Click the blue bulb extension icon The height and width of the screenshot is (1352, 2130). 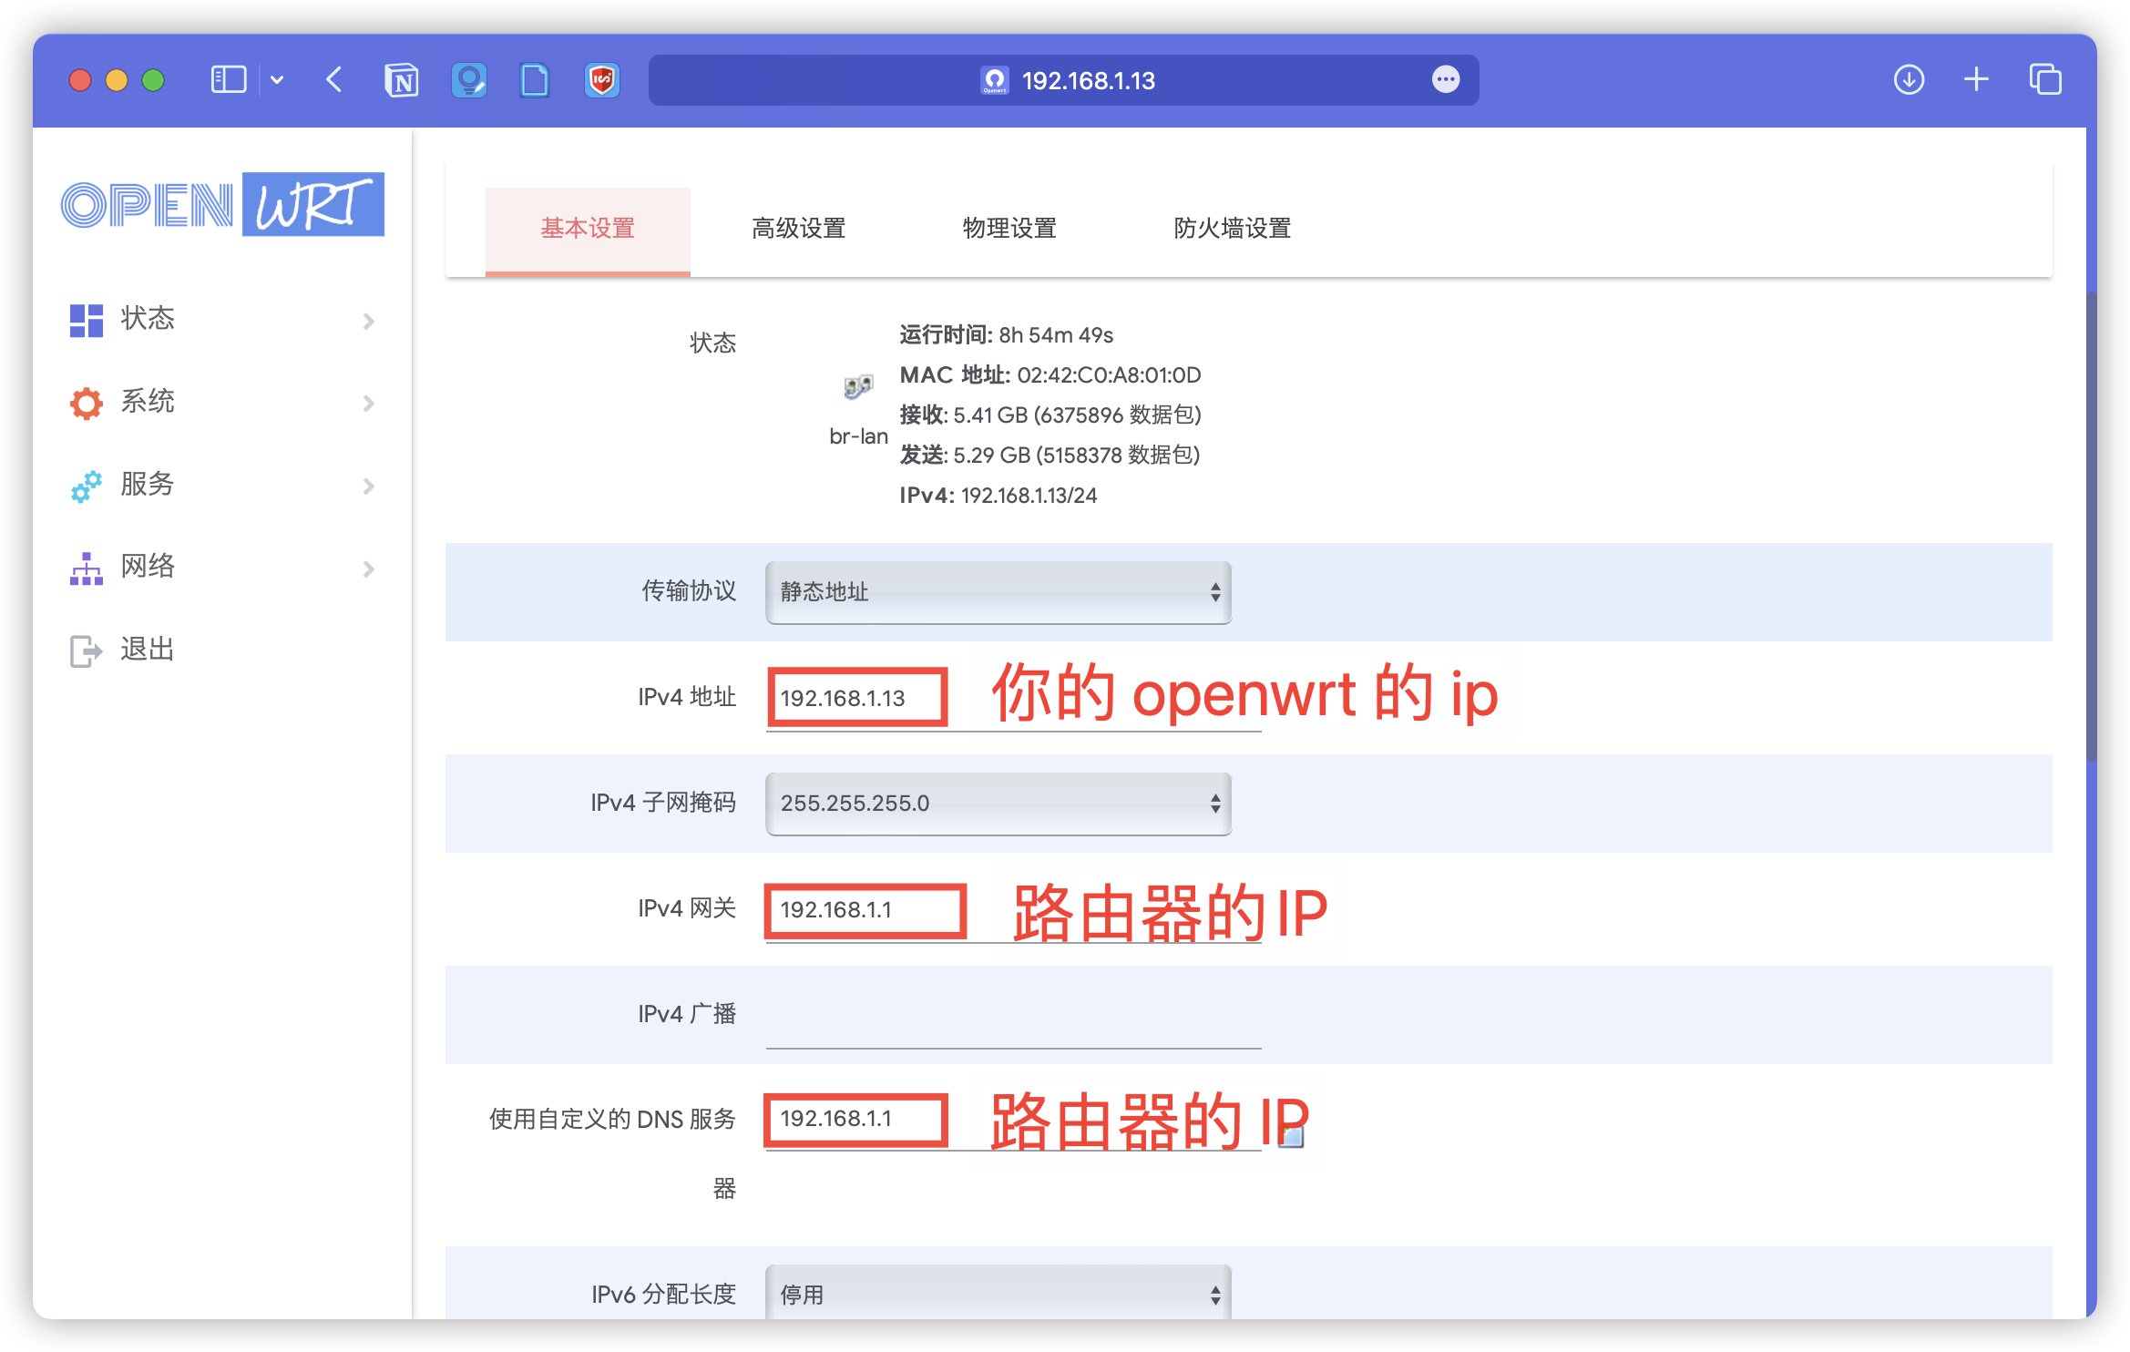469,80
